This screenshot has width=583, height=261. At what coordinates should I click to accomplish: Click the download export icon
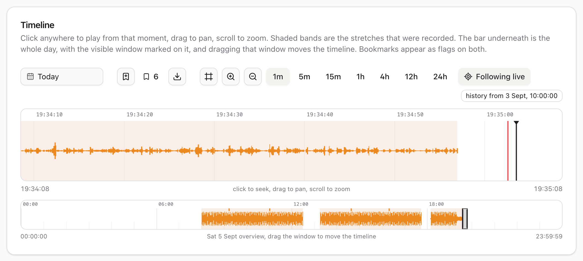click(177, 77)
